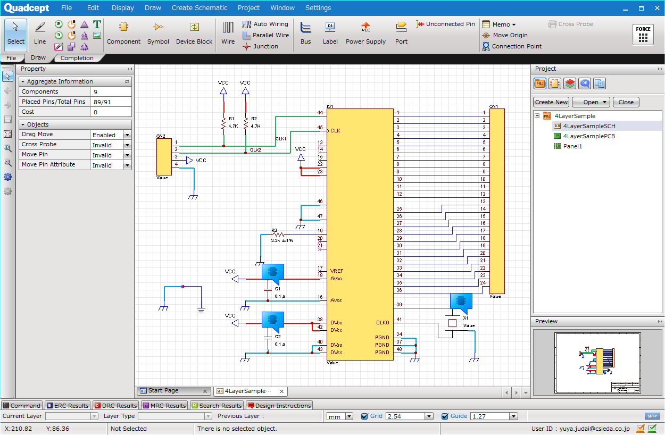The height and width of the screenshot is (435, 665).
Task: Select the image insert tool
Action: 97,36
